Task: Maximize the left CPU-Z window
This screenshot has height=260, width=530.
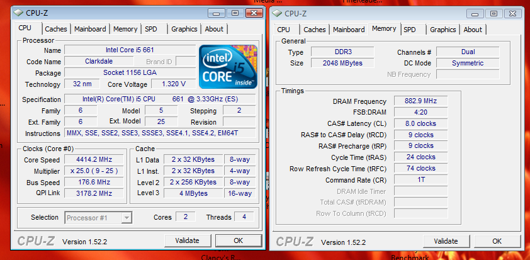Action: (235, 13)
